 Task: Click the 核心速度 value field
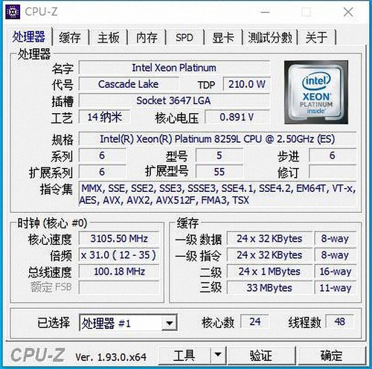tap(119, 239)
